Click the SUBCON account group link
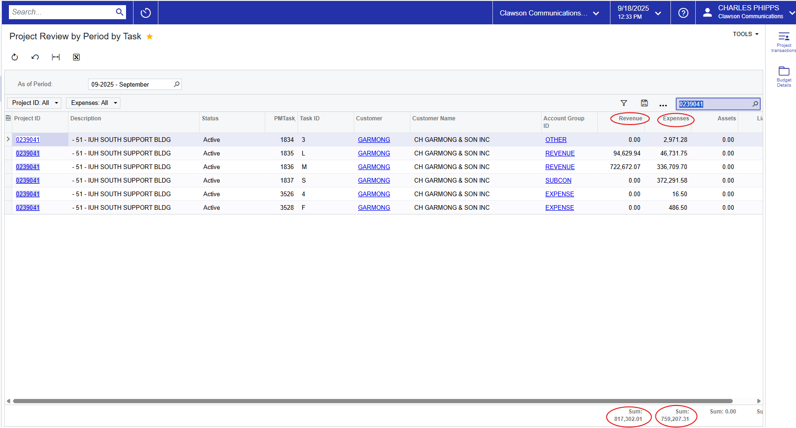The height and width of the screenshot is (428, 796). (558, 180)
